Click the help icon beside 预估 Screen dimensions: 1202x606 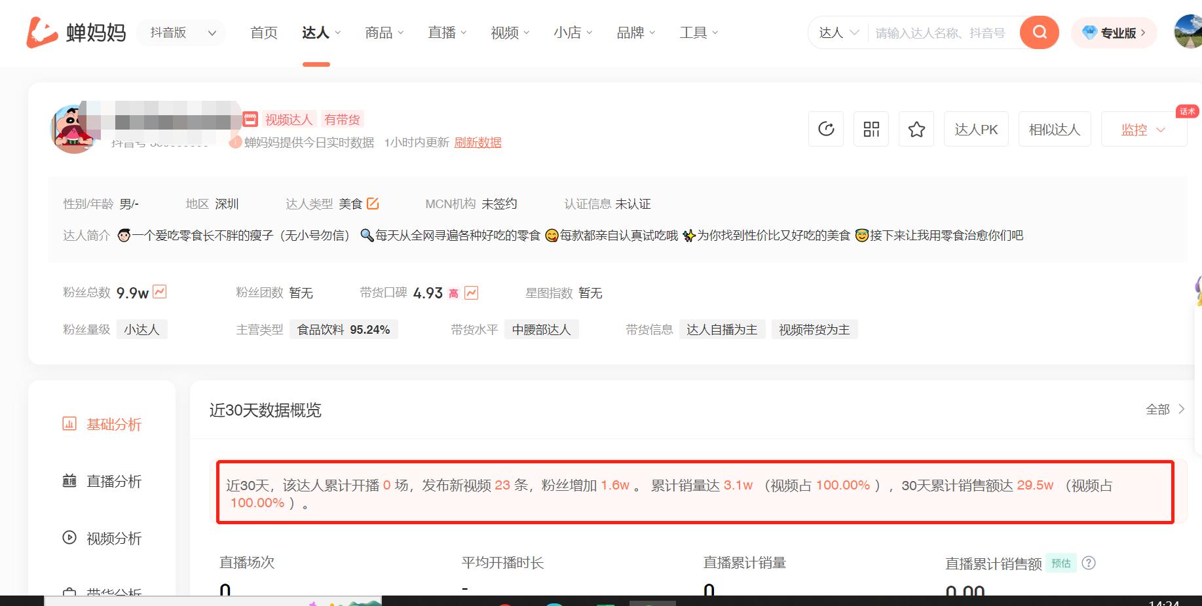[1089, 563]
